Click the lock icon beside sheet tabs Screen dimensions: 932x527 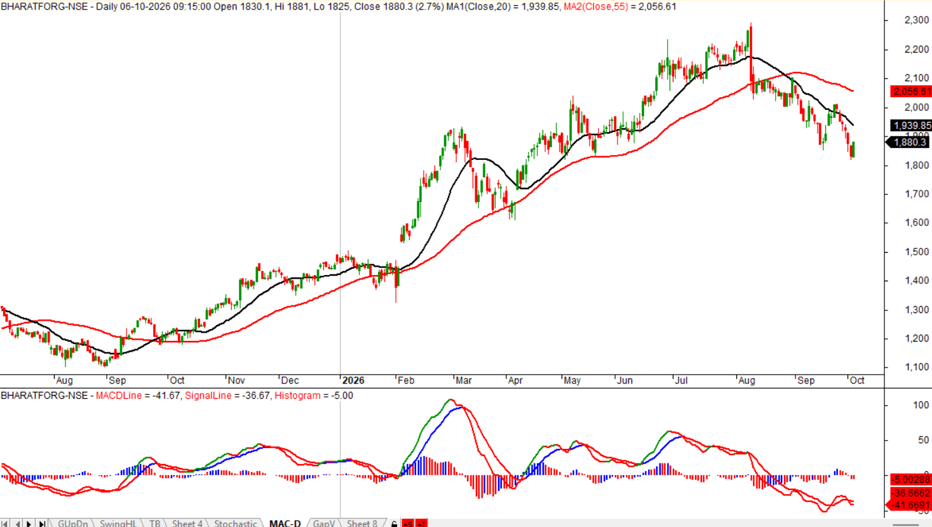tap(395, 523)
